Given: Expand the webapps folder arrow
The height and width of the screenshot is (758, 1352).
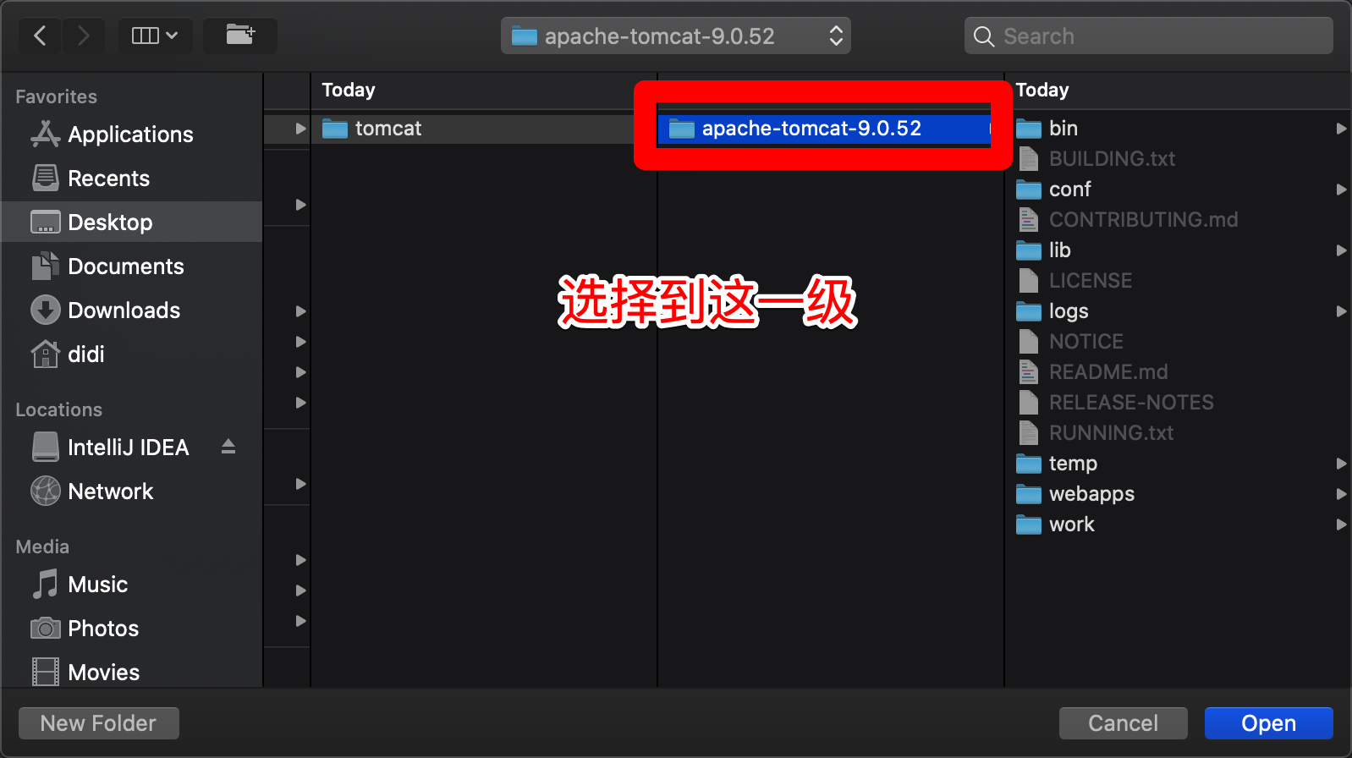Looking at the screenshot, I should [1341, 494].
